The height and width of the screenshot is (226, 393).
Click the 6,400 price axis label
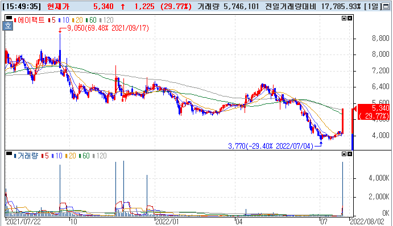[380, 87]
